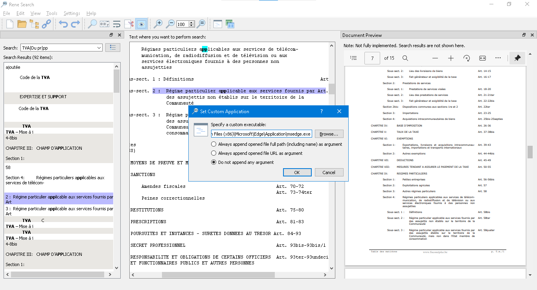Image resolution: width=537 pixels, height=290 pixels.
Task: Toggle the PDF toolbar pin icon
Action: [x=517, y=58]
